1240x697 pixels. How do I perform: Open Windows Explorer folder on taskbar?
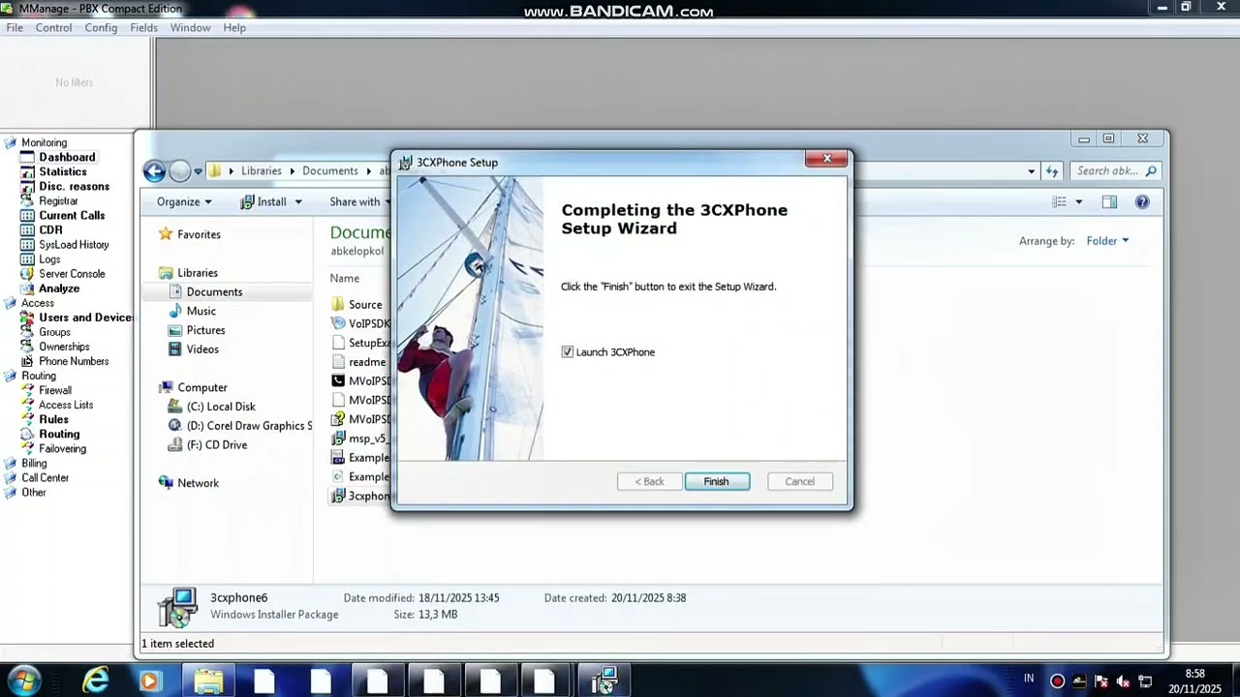click(x=208, y=682)
